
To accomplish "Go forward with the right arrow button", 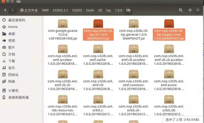I will click(12, 10).
